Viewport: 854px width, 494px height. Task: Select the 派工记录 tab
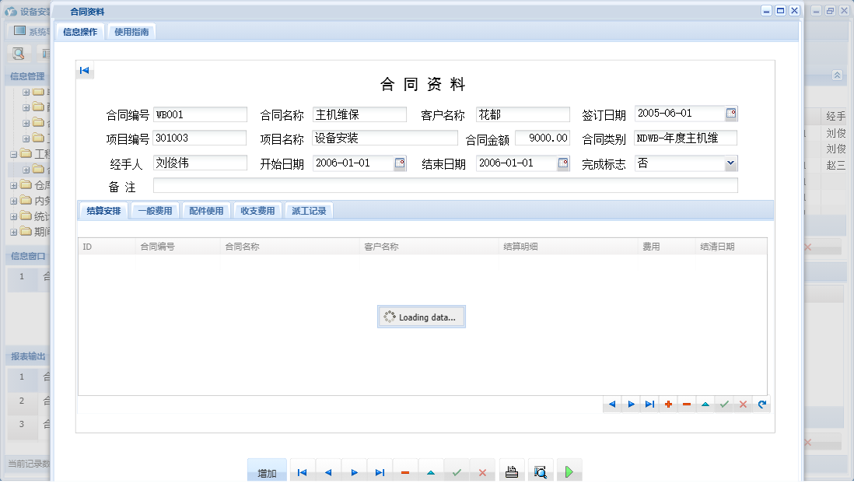tap(310, 210)
